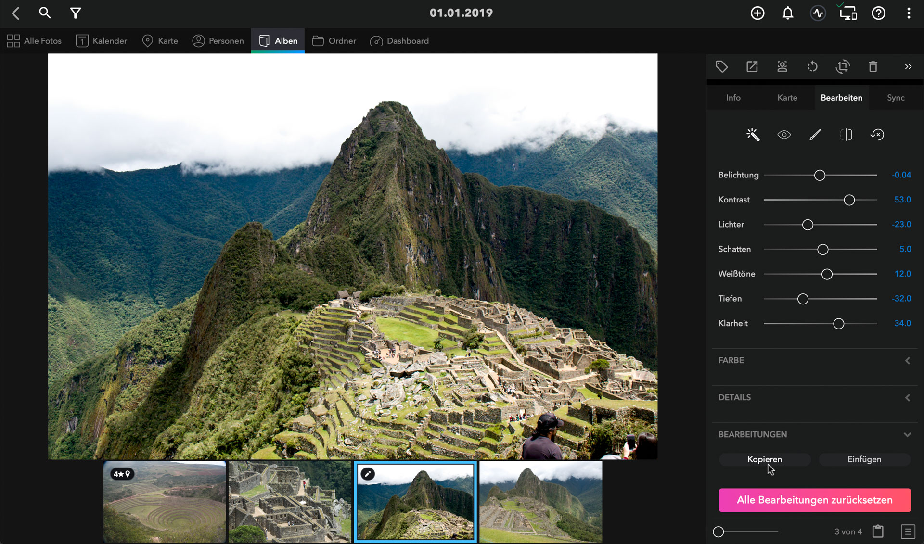The image size is (924, 544).
Task: Click the face tagging person icon
Action: coord(782,66)
